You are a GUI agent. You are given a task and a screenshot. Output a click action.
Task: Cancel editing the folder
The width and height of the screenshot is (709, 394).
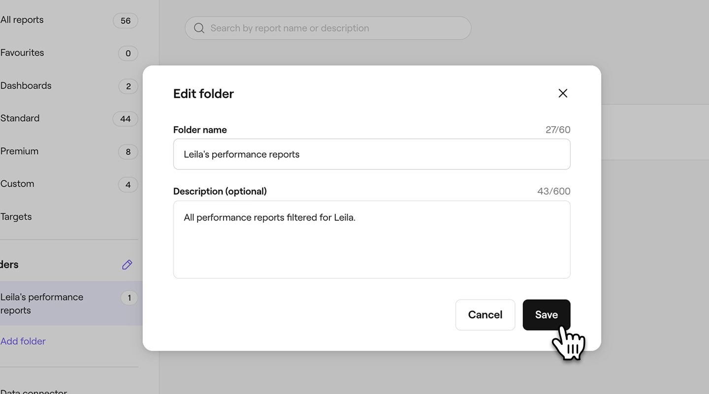click(x=485, y=315)
